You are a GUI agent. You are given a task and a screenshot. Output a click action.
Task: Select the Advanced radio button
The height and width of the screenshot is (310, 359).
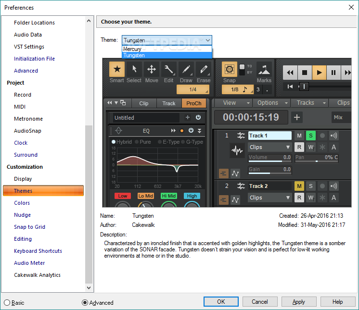(85, 303)
